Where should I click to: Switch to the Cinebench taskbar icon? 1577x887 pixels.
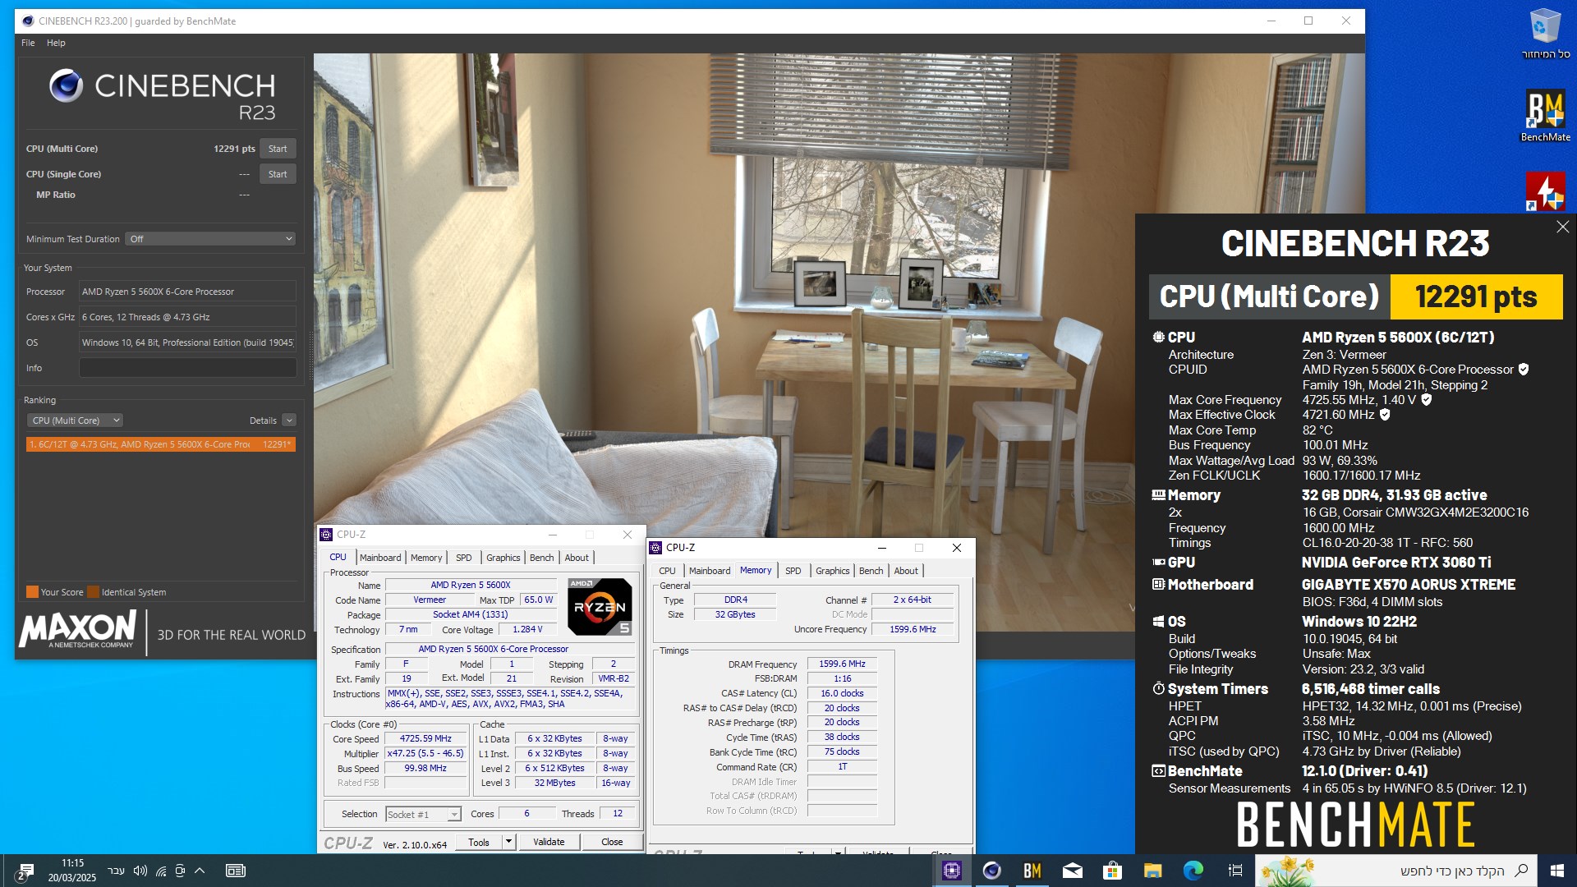992,871
